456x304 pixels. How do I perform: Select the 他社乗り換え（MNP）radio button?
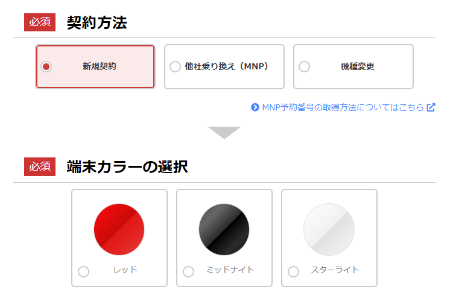pos(175,66)
